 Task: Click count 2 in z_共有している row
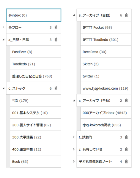pyautogui.click(x=121, y=149)
